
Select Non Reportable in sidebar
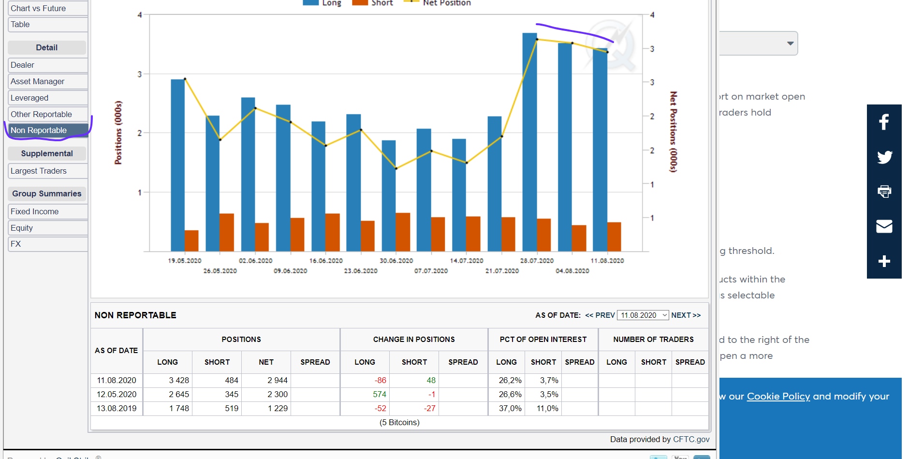(x=48, y=130)
